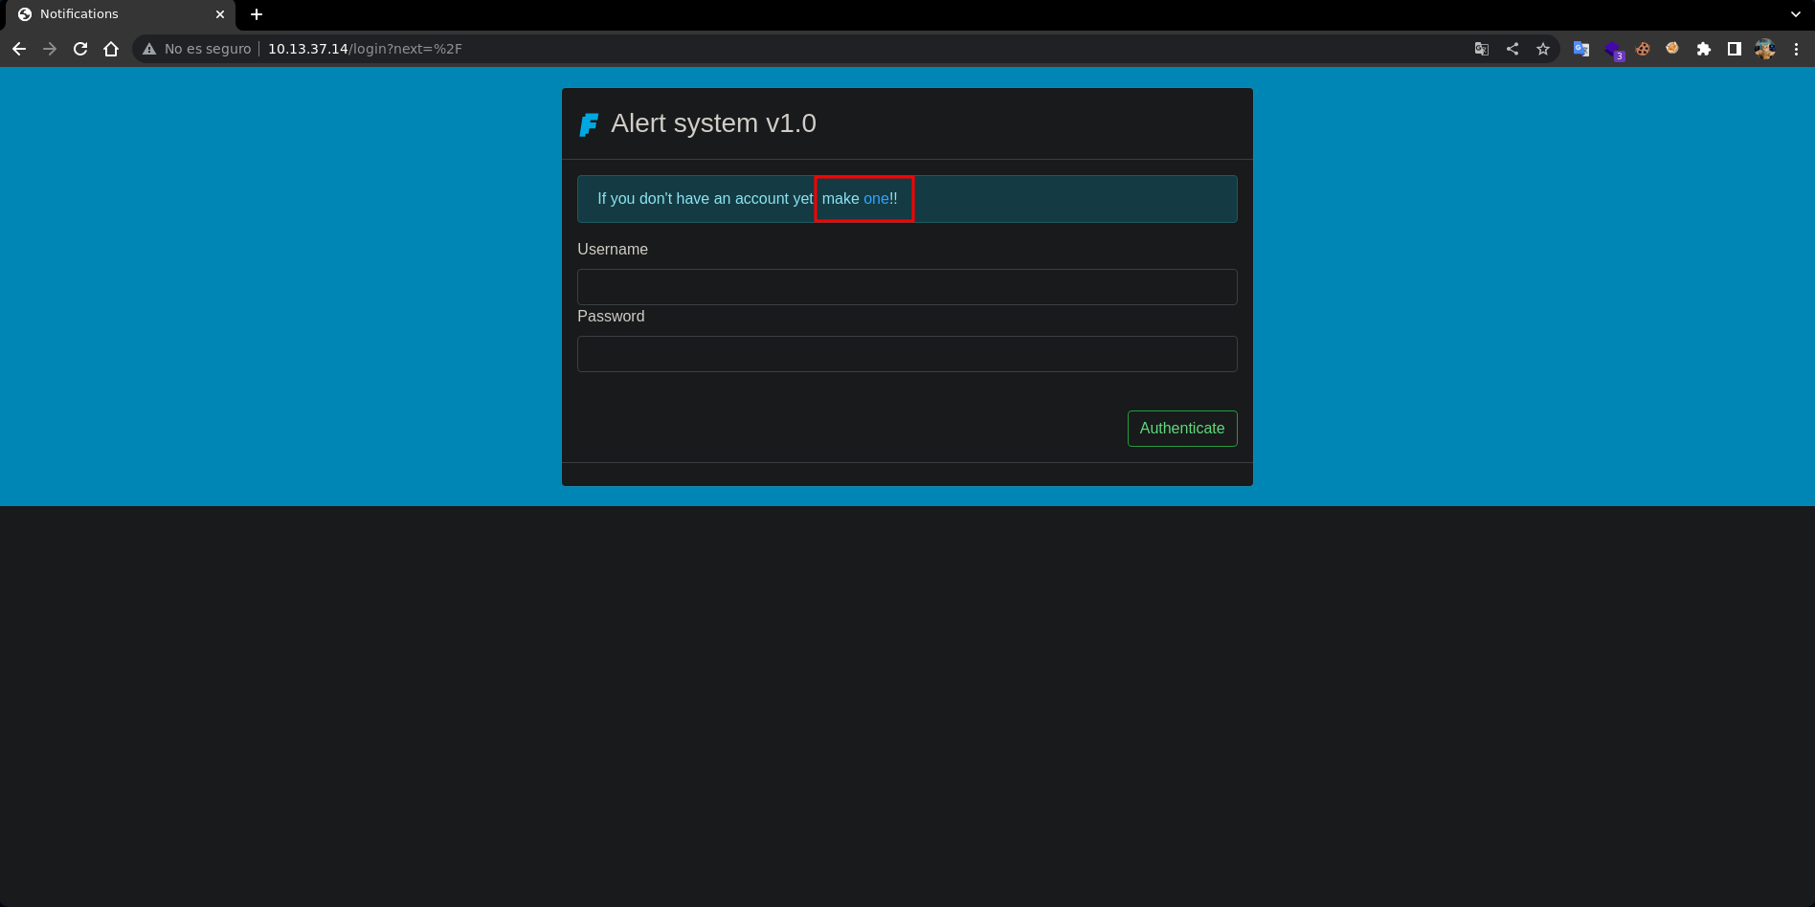Toggle the browser side panel icon
The image size is (1815, 907).
click(x=1735, y=49)
